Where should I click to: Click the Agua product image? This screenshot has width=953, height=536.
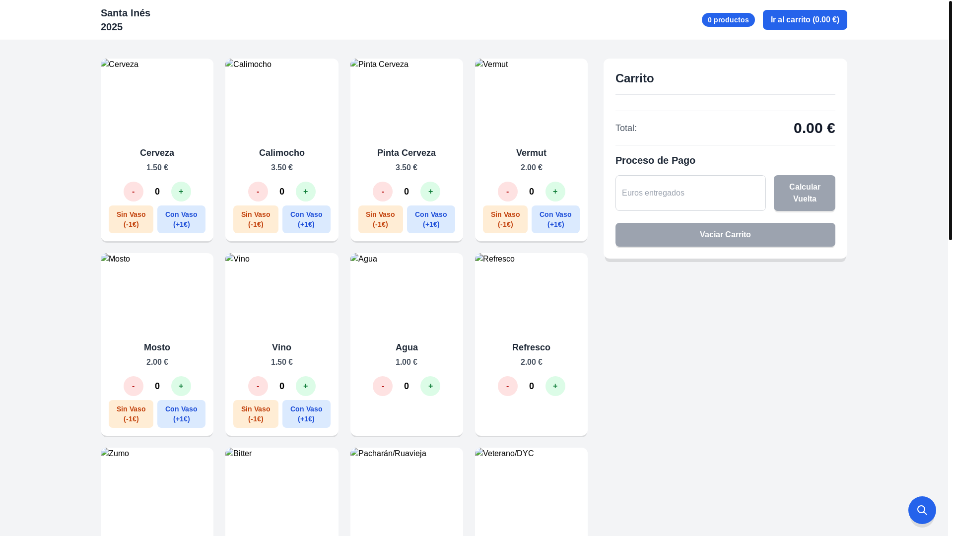coord(407,293)
